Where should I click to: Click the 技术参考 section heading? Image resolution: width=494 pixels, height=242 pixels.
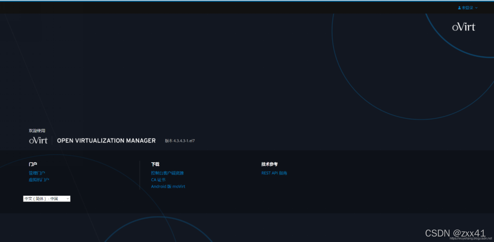269,164
